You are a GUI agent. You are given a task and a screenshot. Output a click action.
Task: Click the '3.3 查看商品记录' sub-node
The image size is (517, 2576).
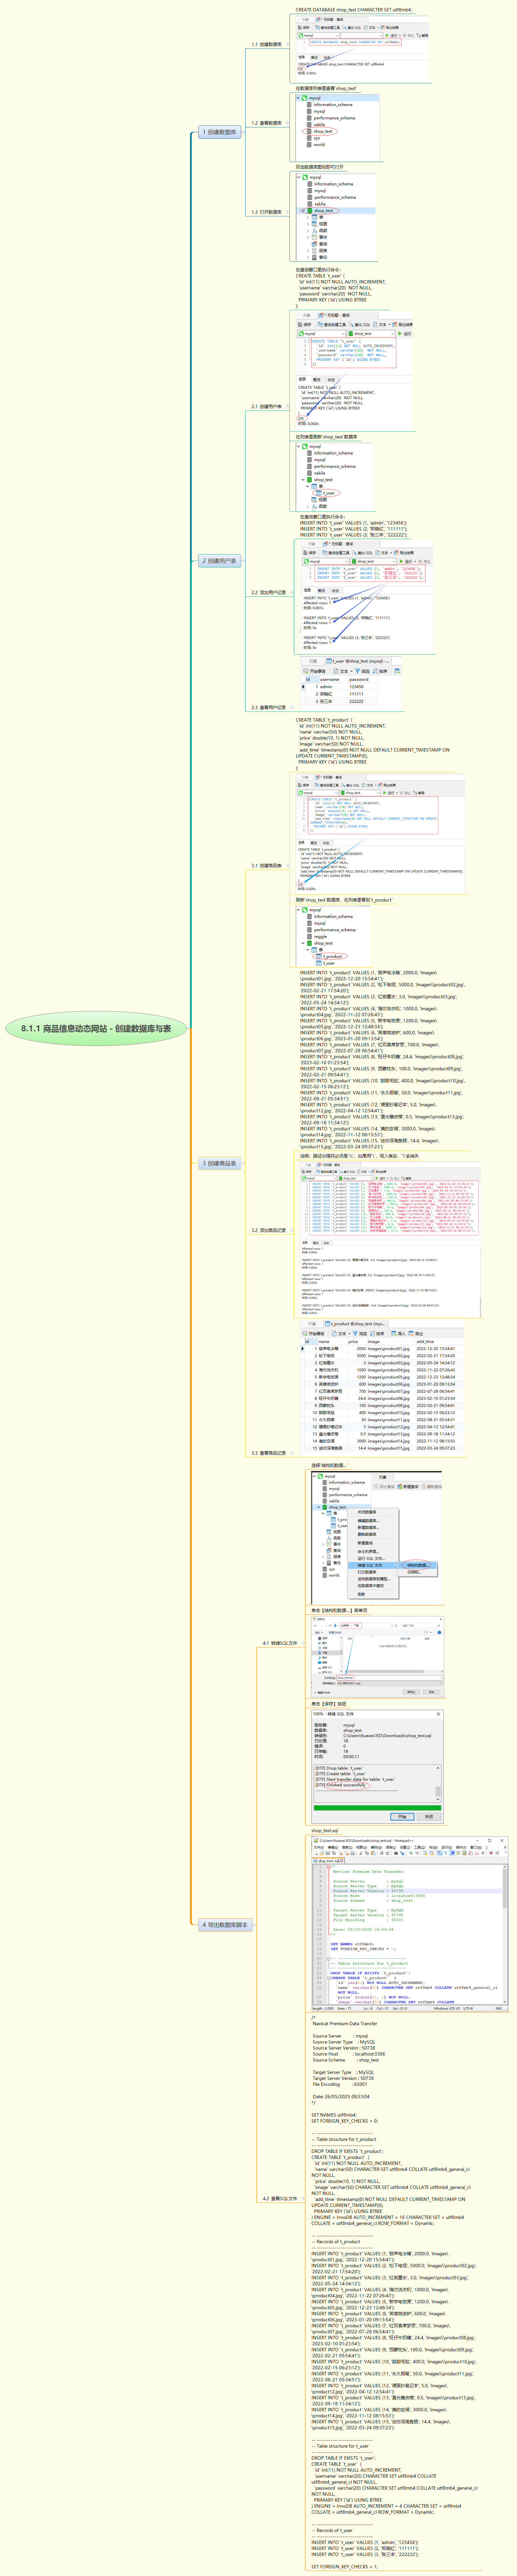[x=268, y=1453]
